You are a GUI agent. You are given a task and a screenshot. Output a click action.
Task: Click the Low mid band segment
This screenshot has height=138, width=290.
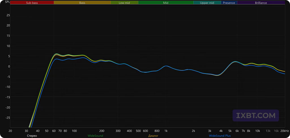click(x=124, y=3)
